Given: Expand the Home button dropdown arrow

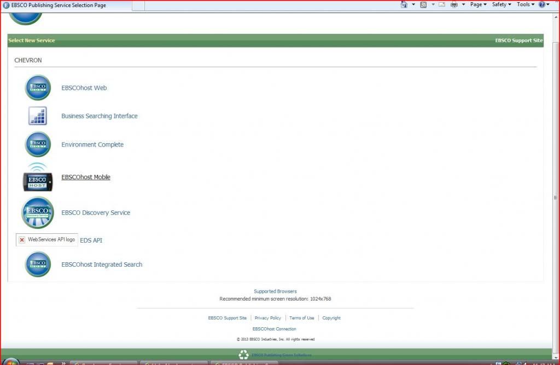Looking at the screenshot, I should coord(413,4).
